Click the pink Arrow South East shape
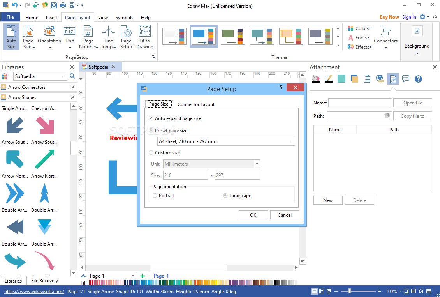Image resolution: width=440 pixels, height=297 pixels. (x=45, y=125)
